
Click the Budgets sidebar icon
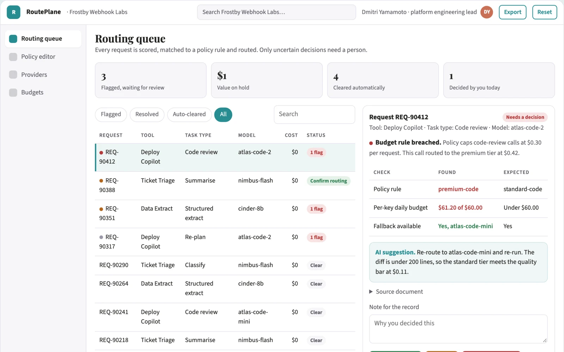(x=13, y=92)
